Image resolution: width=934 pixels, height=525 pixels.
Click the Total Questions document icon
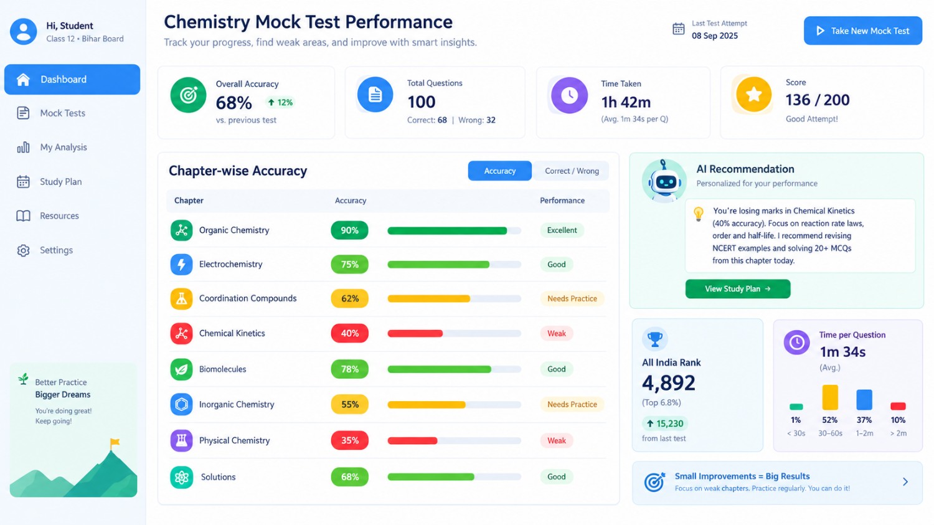point(375,95)
